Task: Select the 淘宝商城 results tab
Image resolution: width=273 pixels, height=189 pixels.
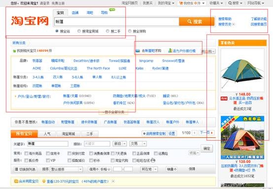Action: tap(68, 134)
